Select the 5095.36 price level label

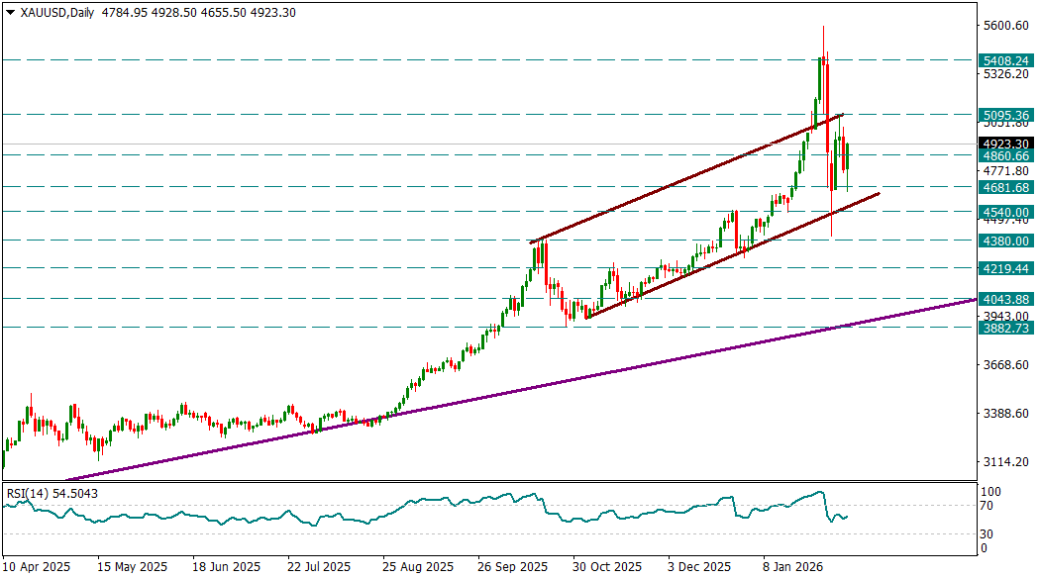click(x=1004, y=115)
